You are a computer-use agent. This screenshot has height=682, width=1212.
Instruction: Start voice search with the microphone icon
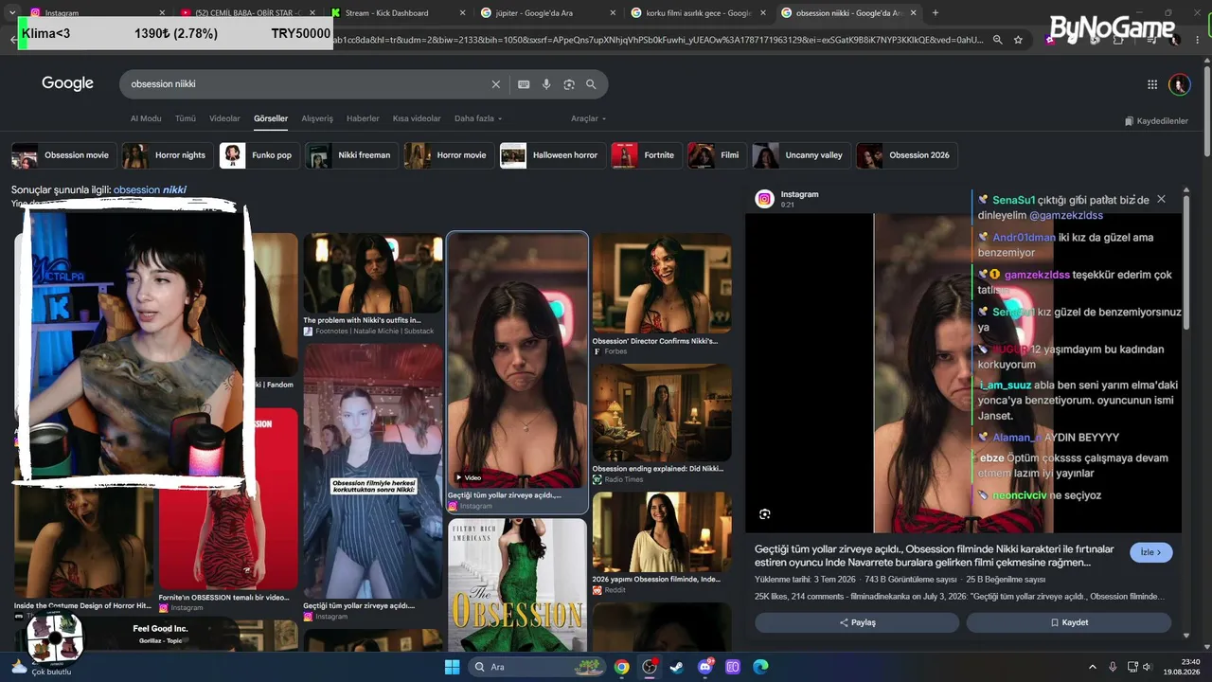click(546, 84)
